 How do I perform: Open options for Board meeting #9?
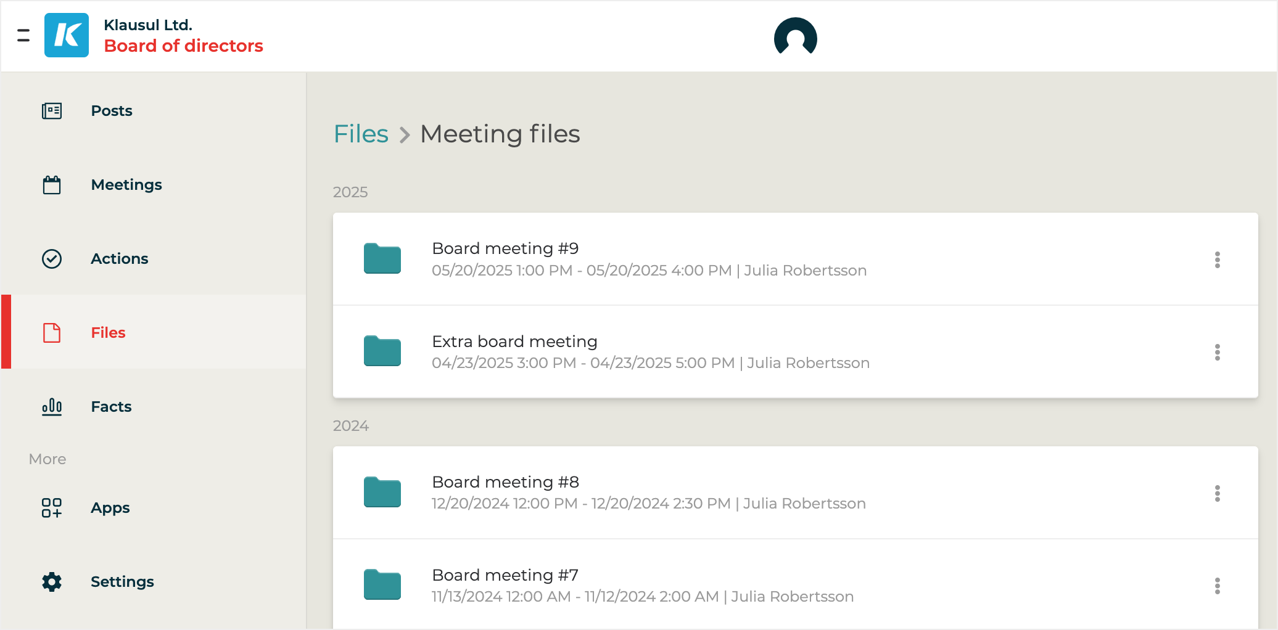pyautogui.click(x=1217, y=260)
